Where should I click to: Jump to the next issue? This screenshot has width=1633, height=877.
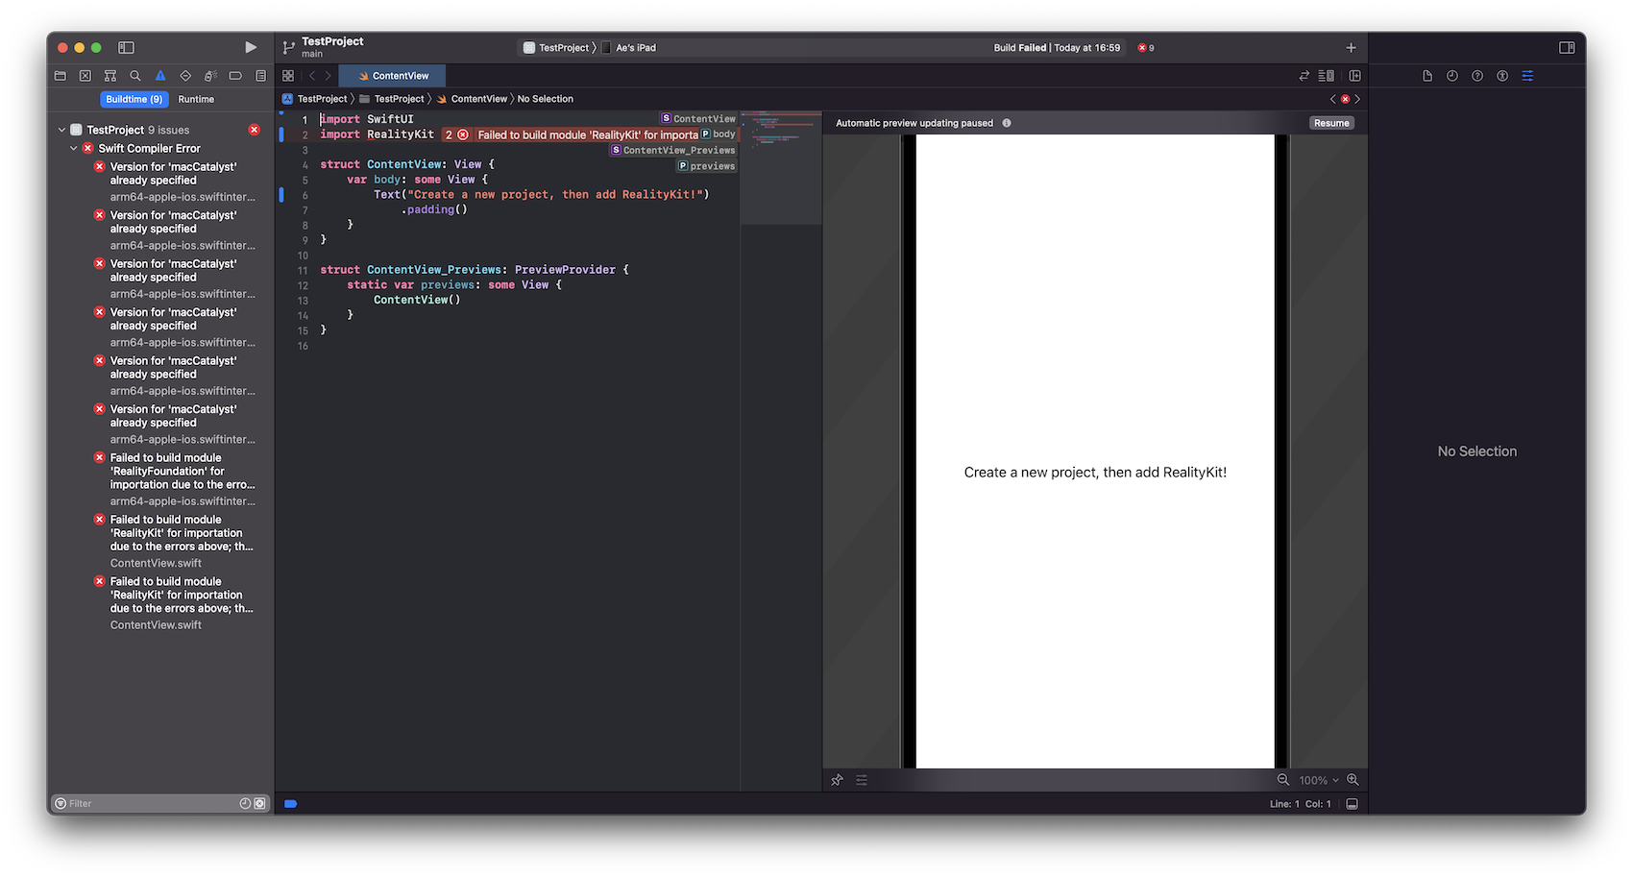click(x=1357, y=99)
